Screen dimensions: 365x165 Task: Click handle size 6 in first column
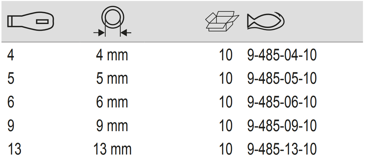pyautogui.click(x=10, y=103)
